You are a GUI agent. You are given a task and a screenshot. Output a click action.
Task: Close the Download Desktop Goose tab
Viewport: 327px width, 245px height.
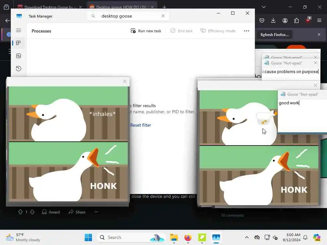pos(80,7)
